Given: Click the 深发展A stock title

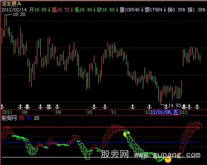Looking at the screenshot, I should pos(11,4).
